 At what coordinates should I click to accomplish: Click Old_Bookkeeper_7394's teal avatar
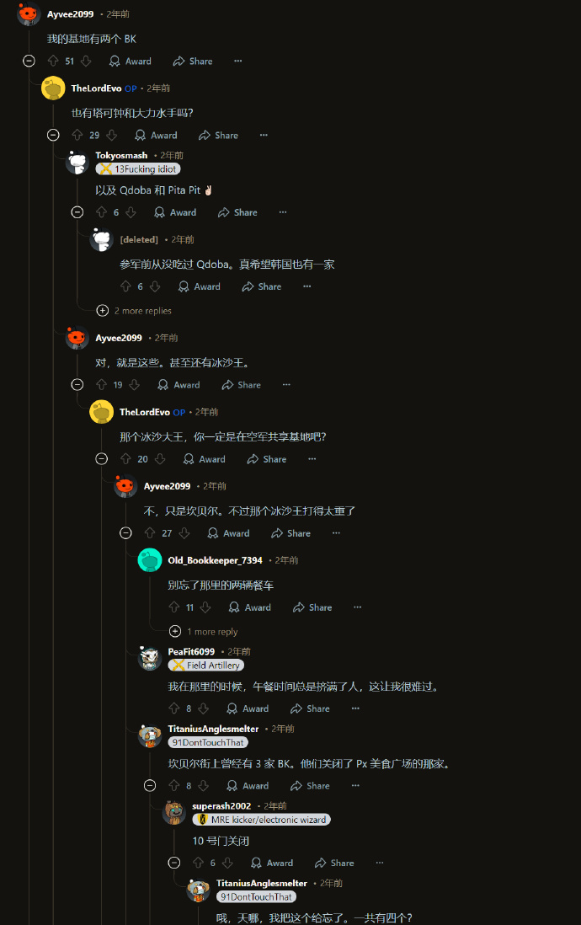click(150, 560)
